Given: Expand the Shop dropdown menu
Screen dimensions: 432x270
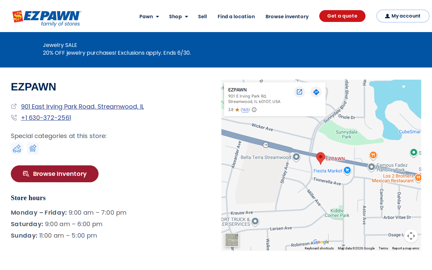Looking at the screenshot, I should click(179, 17).
